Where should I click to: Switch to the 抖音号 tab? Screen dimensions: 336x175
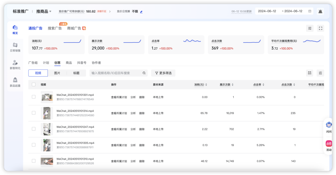[x=82, y=63]
